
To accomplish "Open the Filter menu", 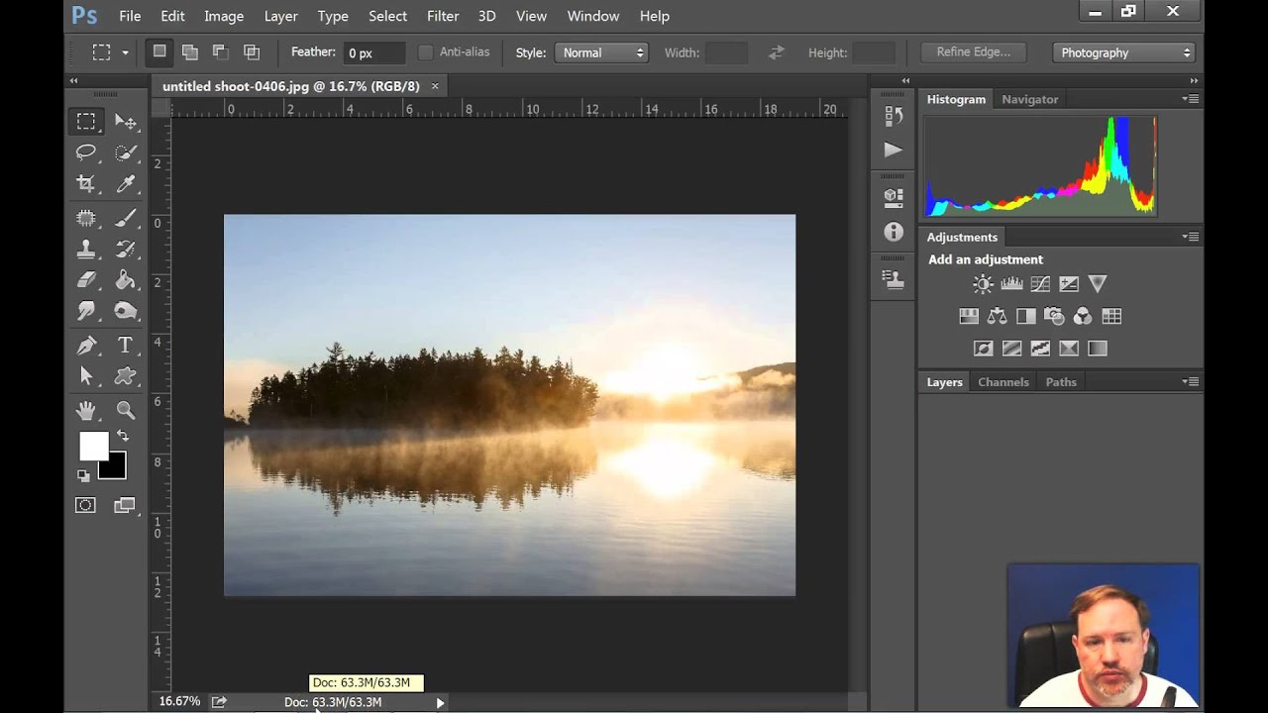I will (443, 16).
